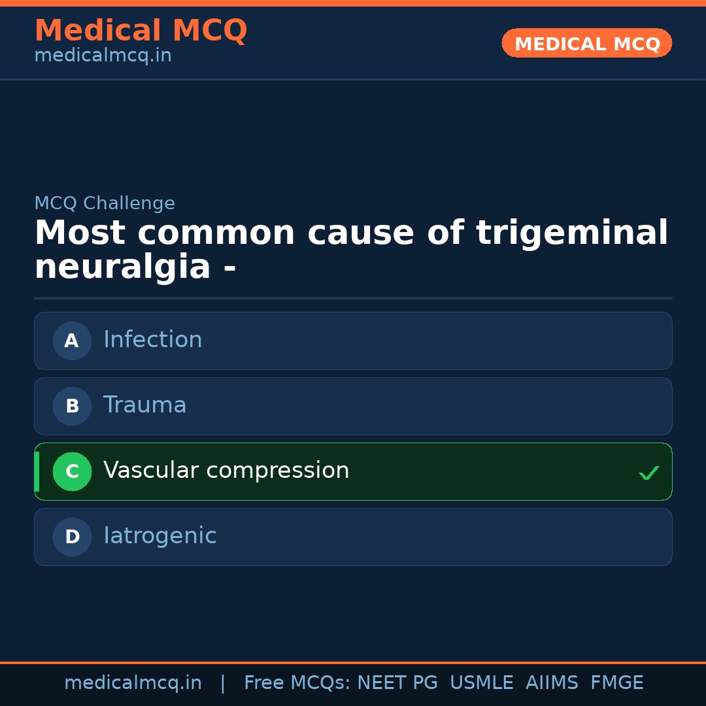
Task: Click the USMLE footer text
Action: coord(481,683)
